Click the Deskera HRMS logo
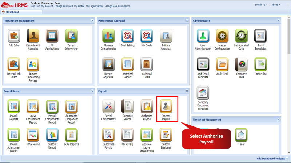The image size is (291, 163). (15, 5)
